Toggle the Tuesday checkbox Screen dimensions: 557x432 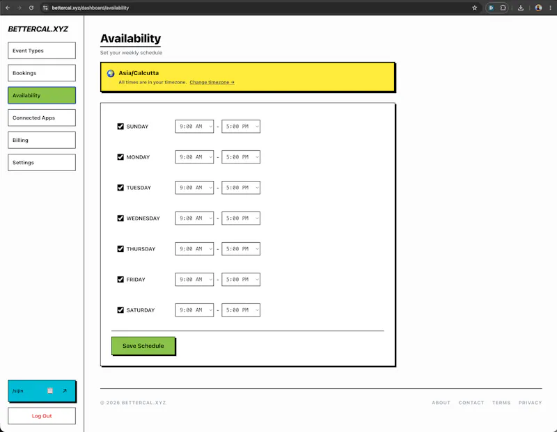tap(120, 187)
